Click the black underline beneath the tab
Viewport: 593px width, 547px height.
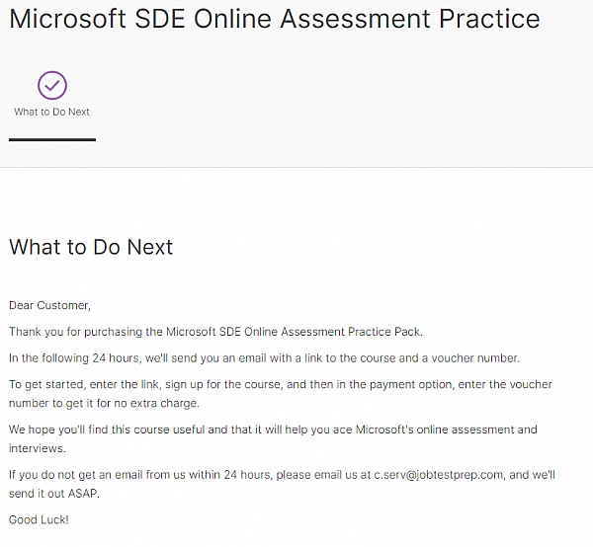[x=51, y=139]
